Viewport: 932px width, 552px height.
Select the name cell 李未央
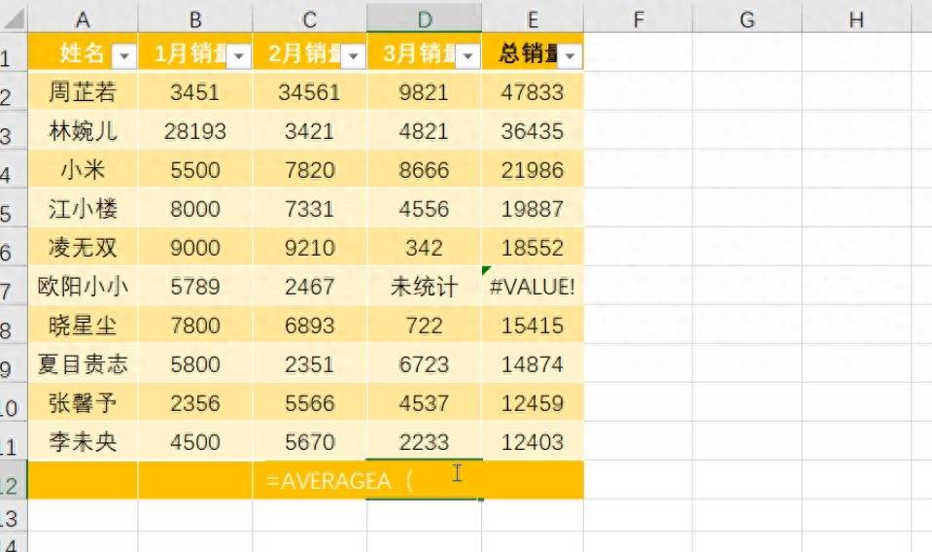coord(83,442)
